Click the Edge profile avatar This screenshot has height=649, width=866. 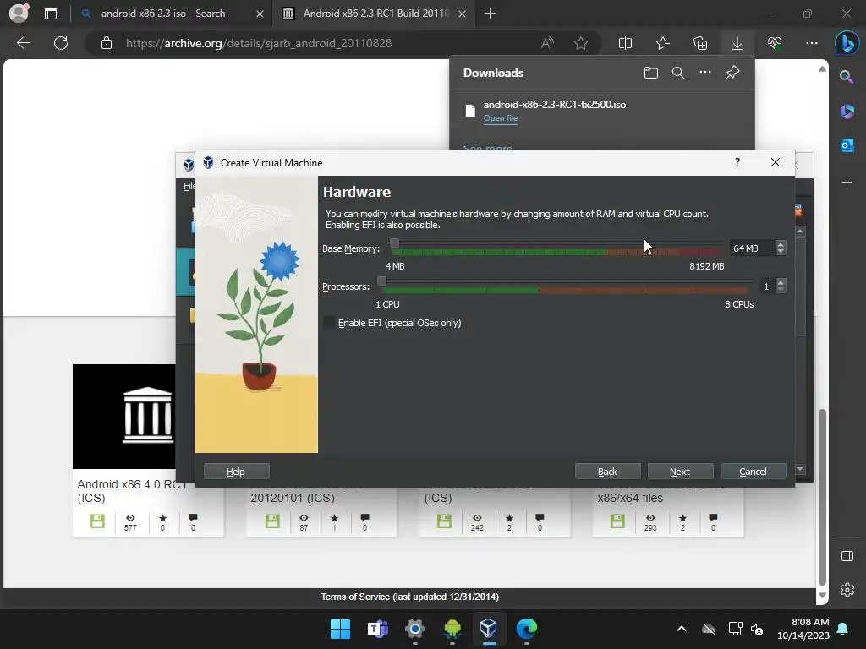tap(19, 13)
